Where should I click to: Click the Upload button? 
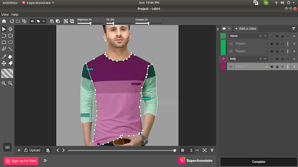click(32, 150)
